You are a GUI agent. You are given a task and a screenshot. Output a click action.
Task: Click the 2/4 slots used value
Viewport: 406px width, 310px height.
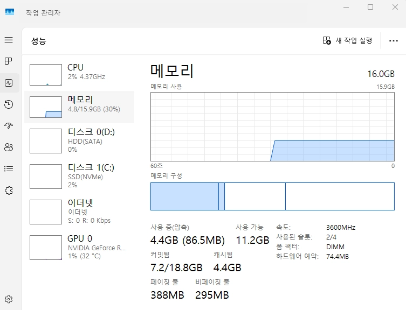click(331, 237)
